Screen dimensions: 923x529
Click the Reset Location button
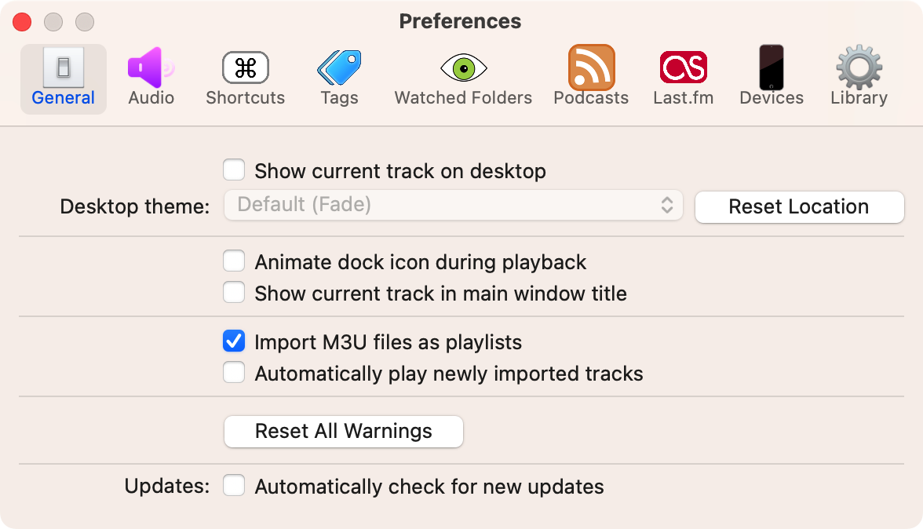[x=799, y=206]
